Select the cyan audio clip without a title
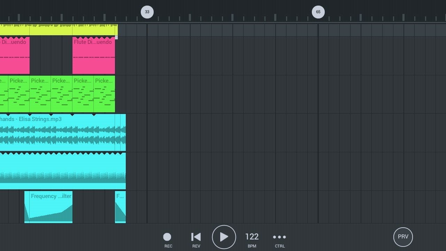The image size is (446, 251). [63, 171]
